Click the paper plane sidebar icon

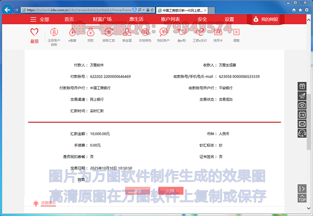coord(302,96)
